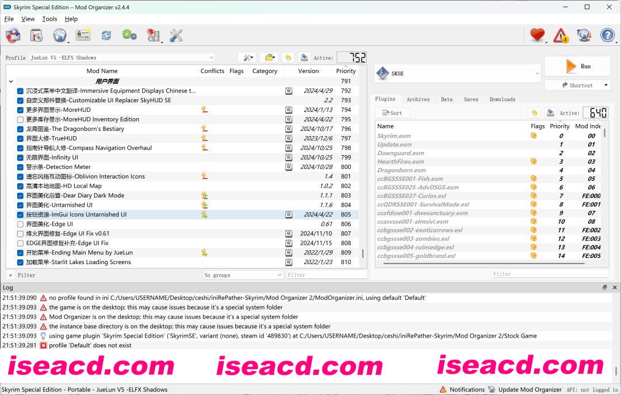Open the Profiles ID card icon

click(x=83, y=36)
